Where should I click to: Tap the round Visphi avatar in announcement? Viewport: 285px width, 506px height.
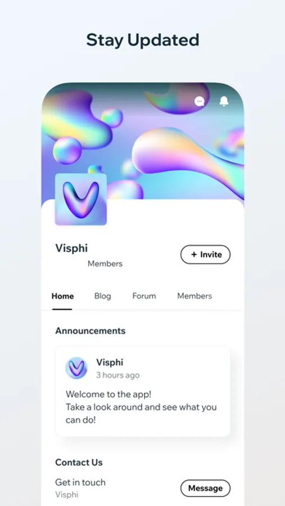tap(76, 368)
